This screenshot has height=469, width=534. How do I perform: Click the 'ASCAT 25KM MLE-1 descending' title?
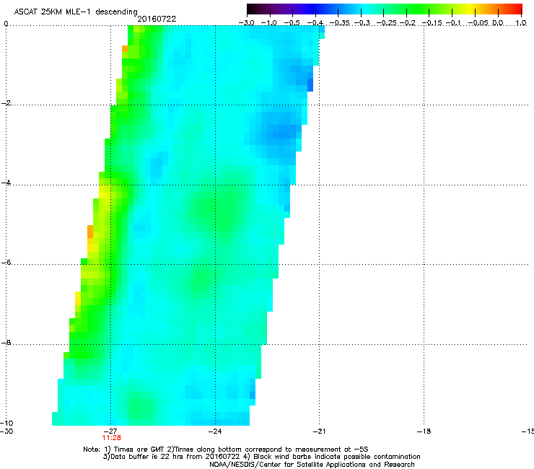[x=76, y=12]
